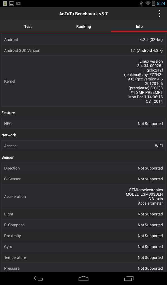
Task: Open the AnTuTu overflow menu
Action: [159, 13]
